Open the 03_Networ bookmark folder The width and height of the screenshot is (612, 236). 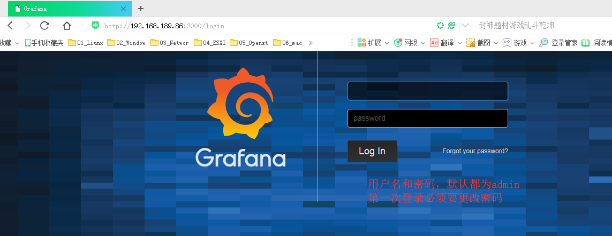coord(170,43)
